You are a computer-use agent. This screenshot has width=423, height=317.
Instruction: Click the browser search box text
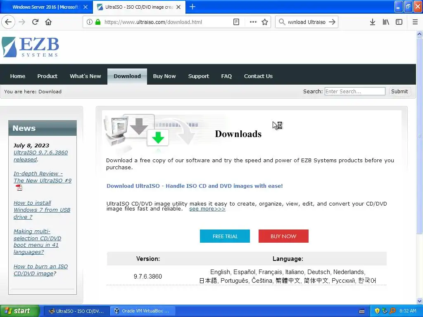click(307, 22)
